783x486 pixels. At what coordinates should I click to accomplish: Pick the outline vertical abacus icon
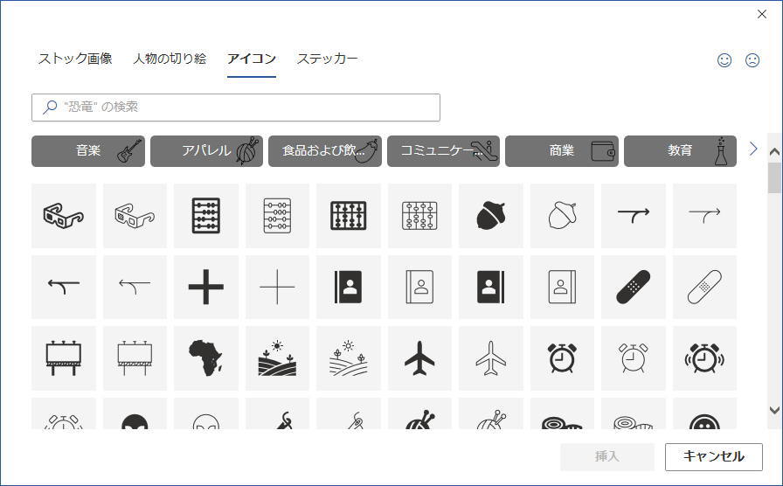277,216
